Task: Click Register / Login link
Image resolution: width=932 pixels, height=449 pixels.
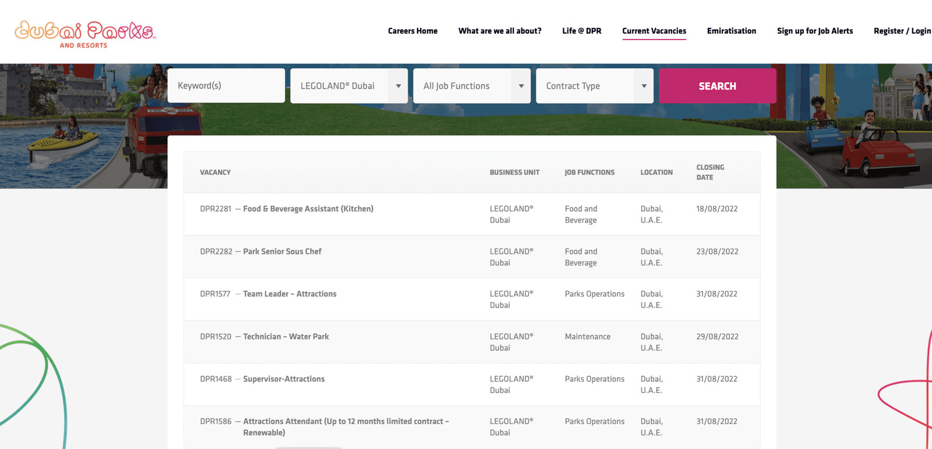Action: [x=902, y=31]
